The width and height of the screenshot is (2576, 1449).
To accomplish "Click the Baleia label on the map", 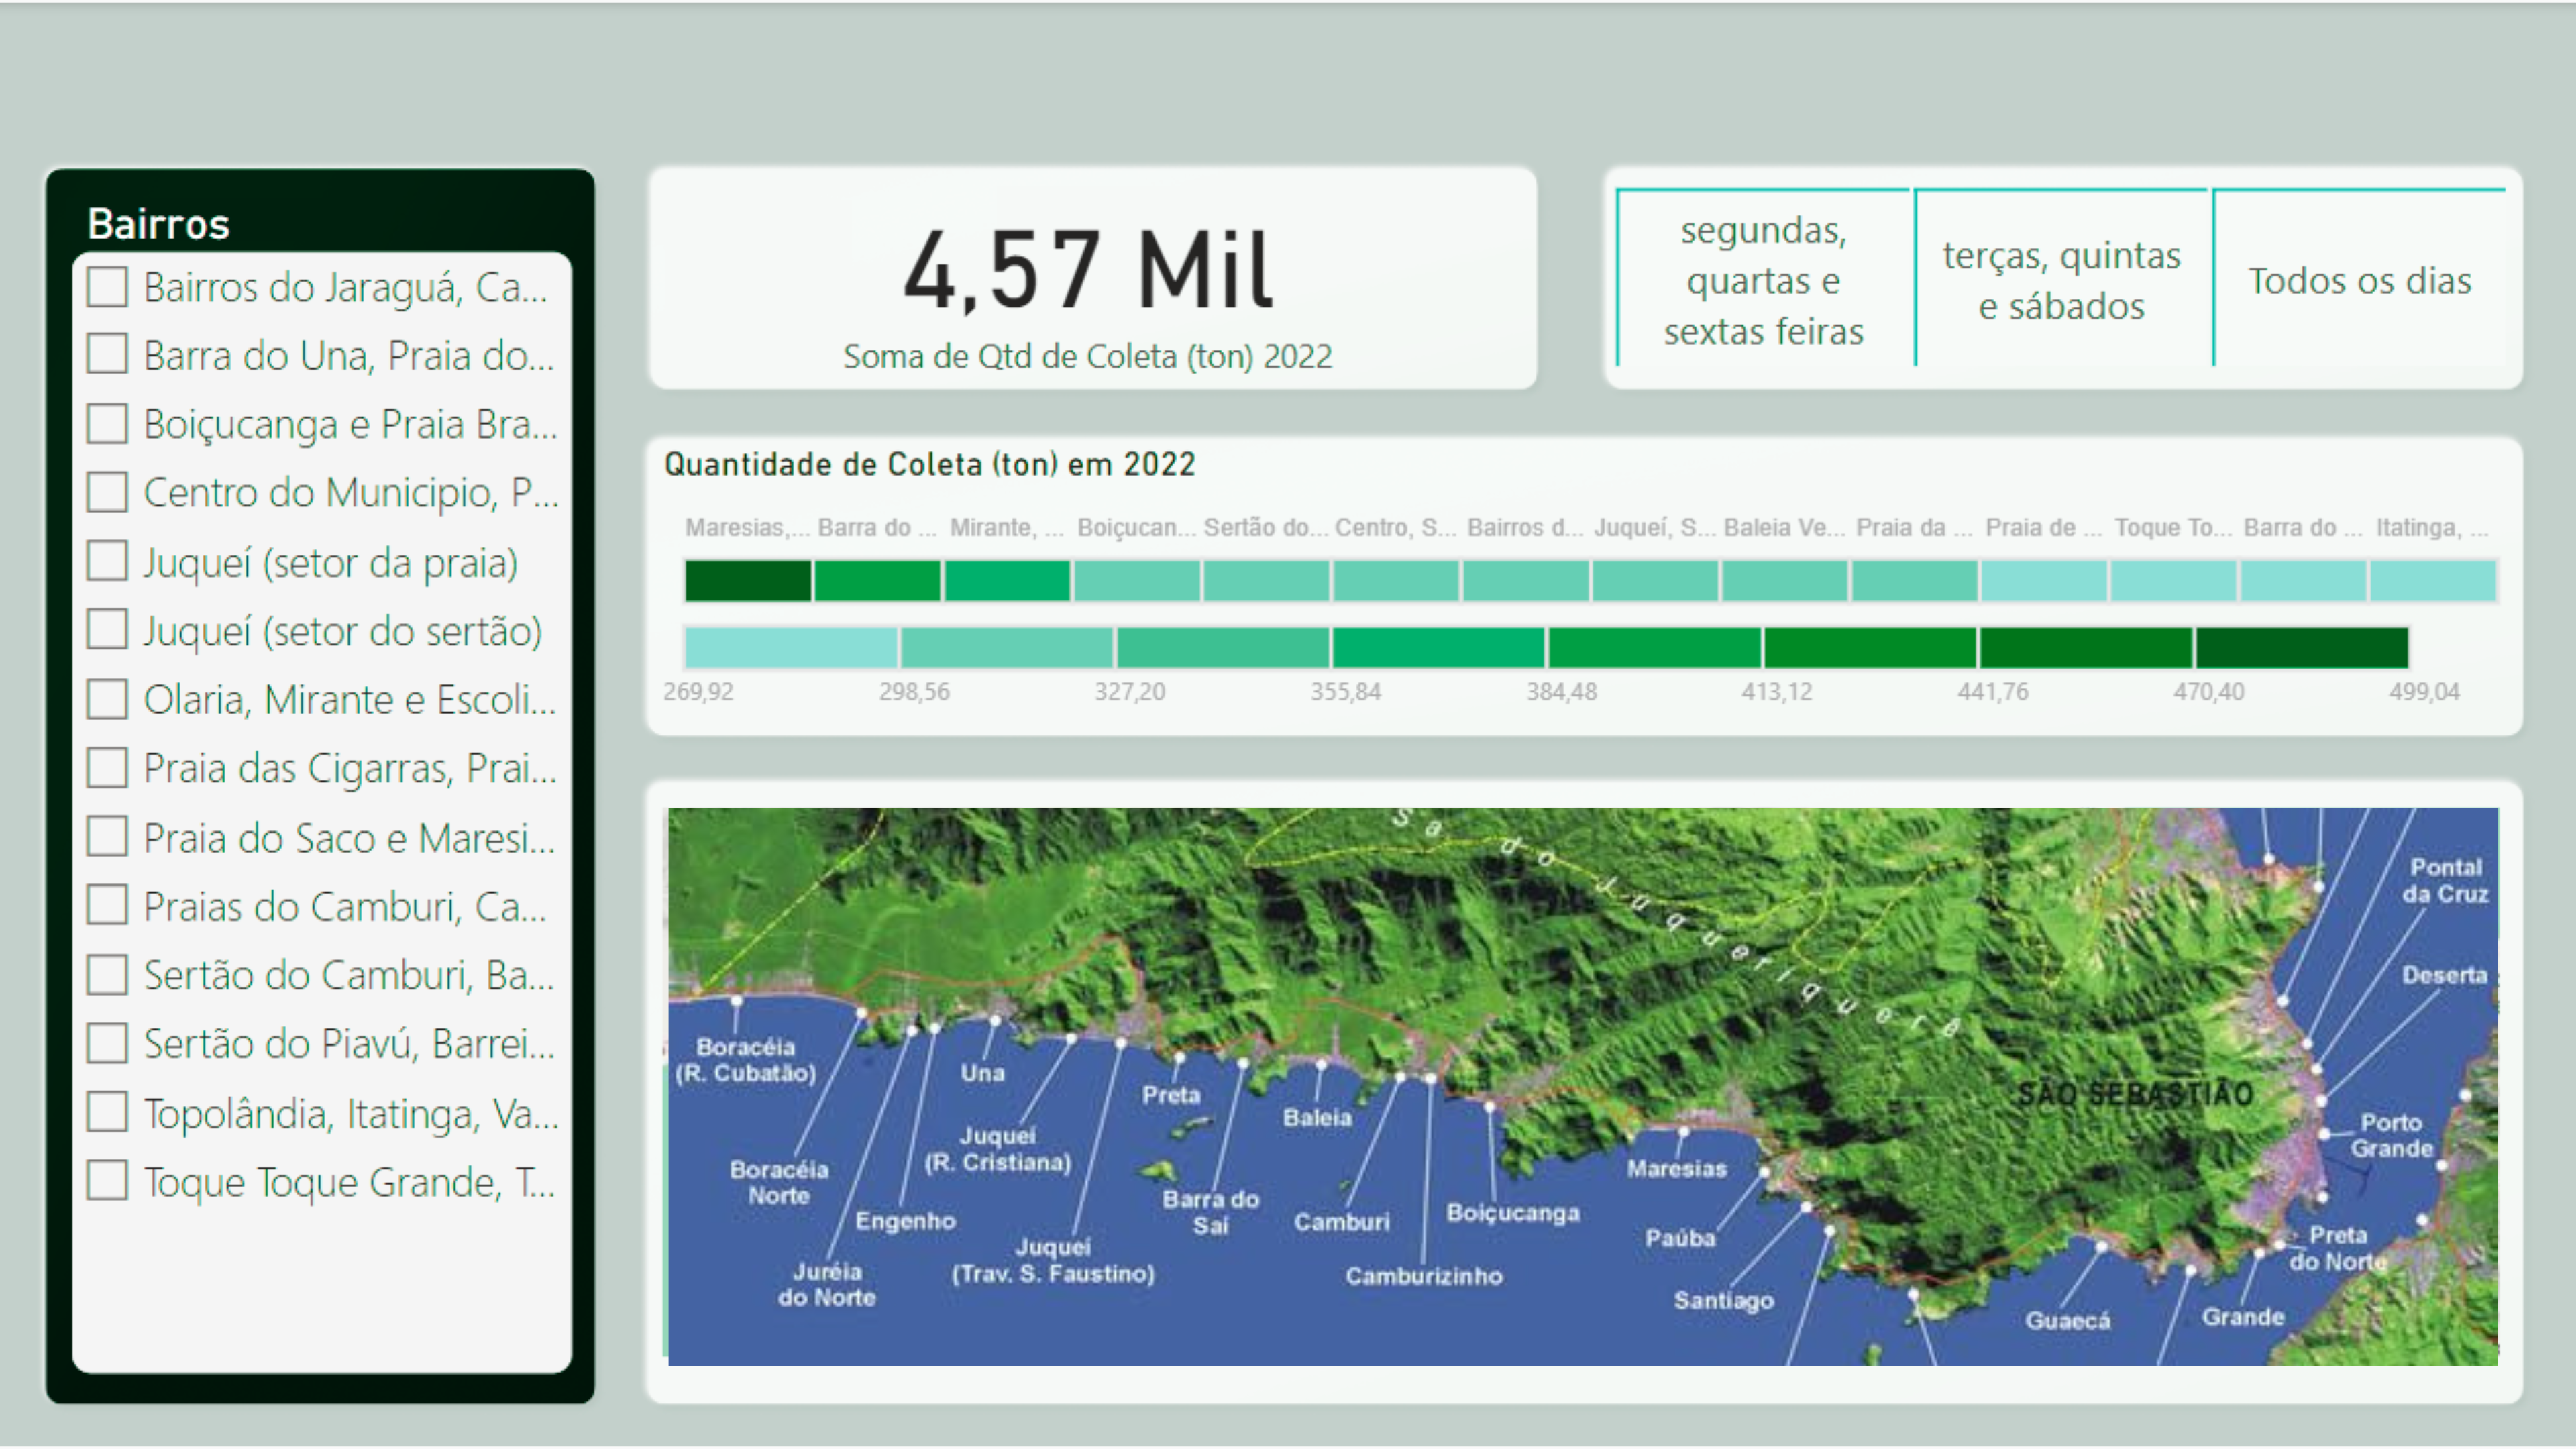I will pos(1318,1118).
